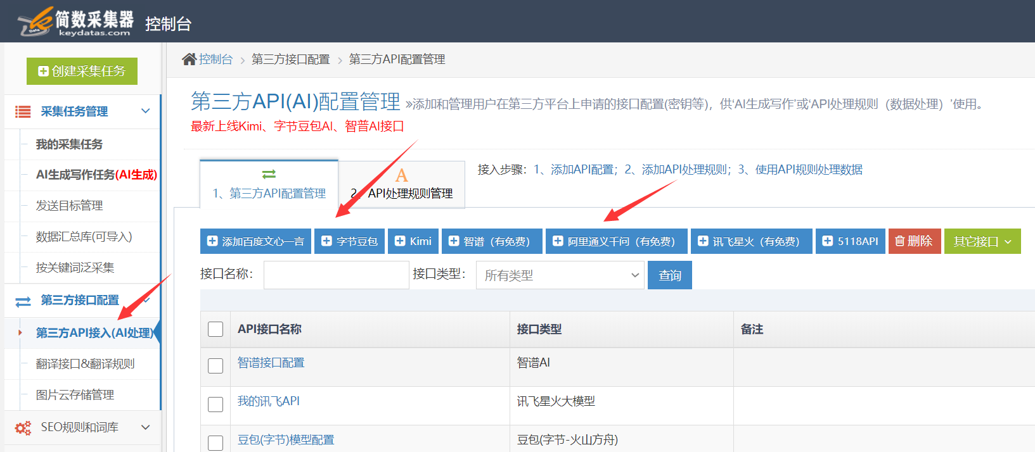Toggle the select-all checkbox in table header
Viewport: 1035px width, 452px height.
click(215, 329)
